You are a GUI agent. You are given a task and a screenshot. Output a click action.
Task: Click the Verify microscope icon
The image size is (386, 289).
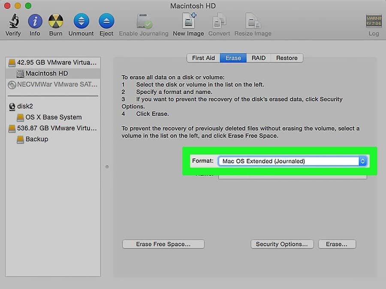tap(14, 21)
